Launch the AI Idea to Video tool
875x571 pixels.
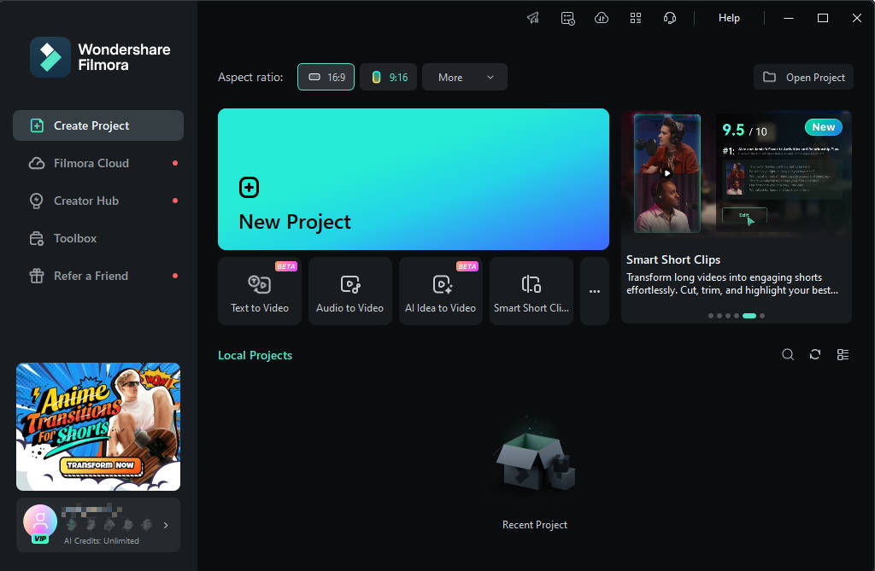[x=441, y=290]
